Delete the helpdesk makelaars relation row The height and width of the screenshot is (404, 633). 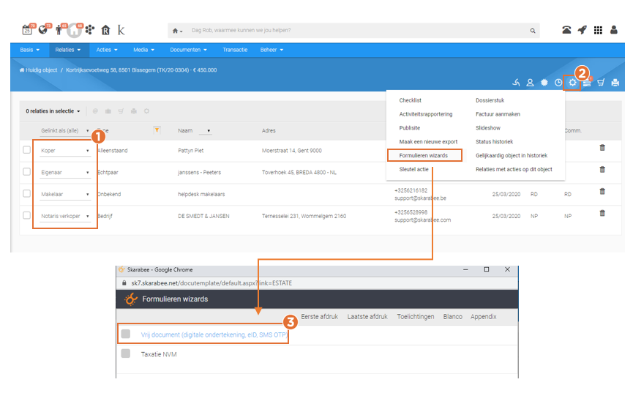(x=602, y=191)
